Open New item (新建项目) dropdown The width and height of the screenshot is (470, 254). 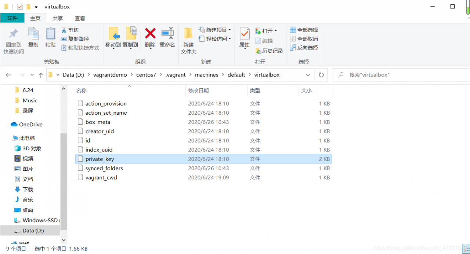(215, 30)
